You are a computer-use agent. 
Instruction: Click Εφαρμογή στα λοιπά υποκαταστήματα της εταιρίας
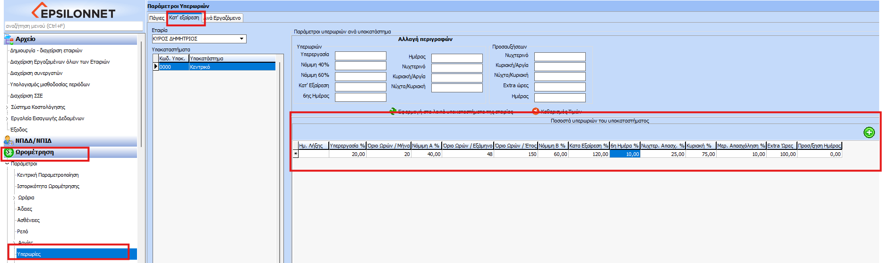455,112
